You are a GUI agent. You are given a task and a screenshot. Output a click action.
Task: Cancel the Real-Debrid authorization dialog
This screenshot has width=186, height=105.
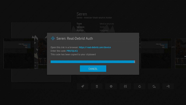[93, 69]
